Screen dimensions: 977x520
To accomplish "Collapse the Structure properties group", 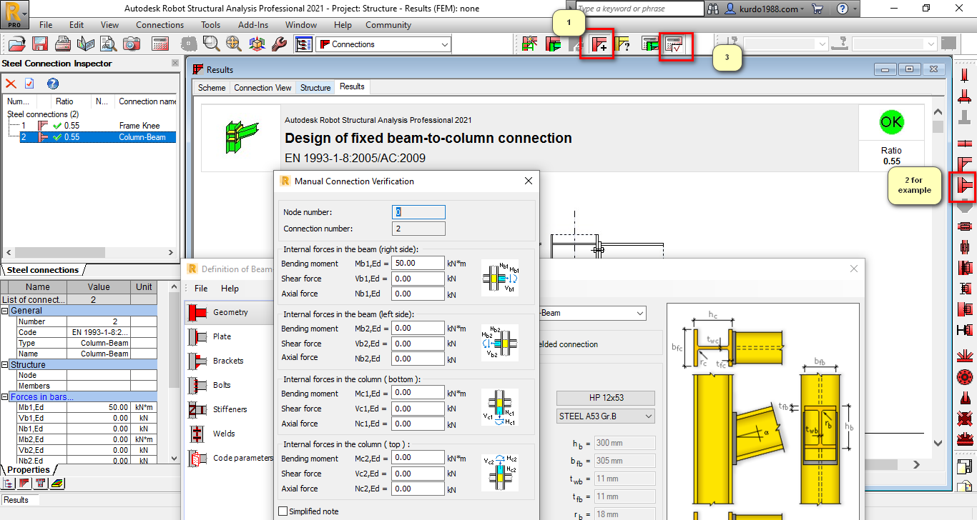I will [x=5, y=365].
